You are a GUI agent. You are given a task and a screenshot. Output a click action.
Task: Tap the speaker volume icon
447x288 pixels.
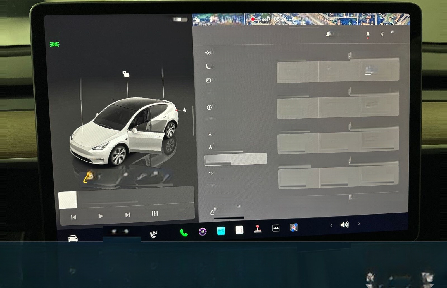[345, 224]
